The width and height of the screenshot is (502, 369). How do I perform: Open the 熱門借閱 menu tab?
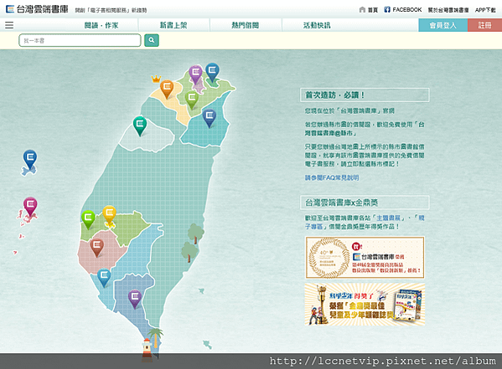(246, 25)
